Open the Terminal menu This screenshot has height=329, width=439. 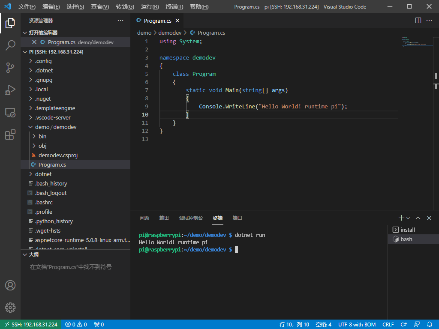click(174, 7)
